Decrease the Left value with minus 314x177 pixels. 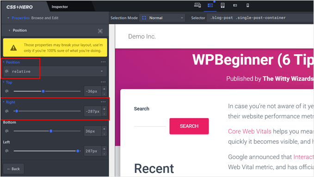point(104,154)
